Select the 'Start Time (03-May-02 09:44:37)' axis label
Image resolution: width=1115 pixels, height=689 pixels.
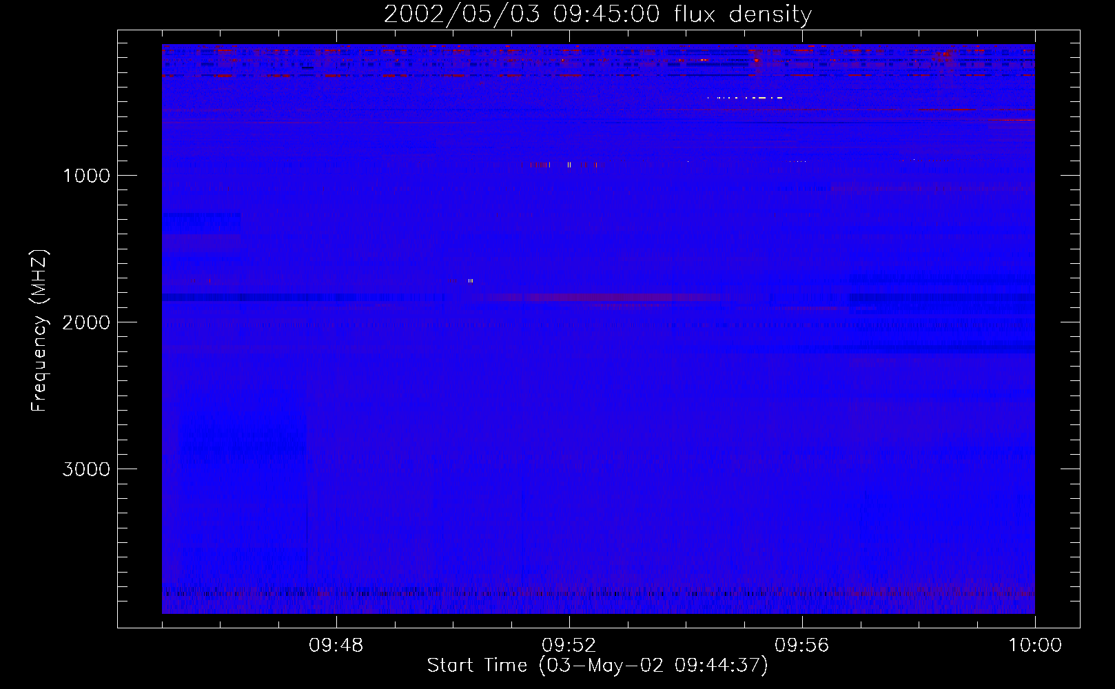(x=597, y=666)
